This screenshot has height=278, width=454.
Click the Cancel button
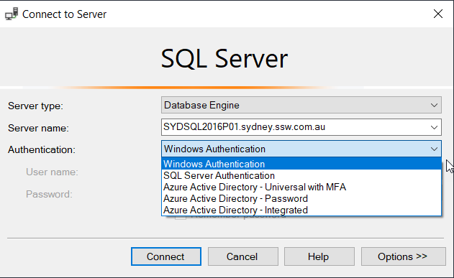click(243, 256)
